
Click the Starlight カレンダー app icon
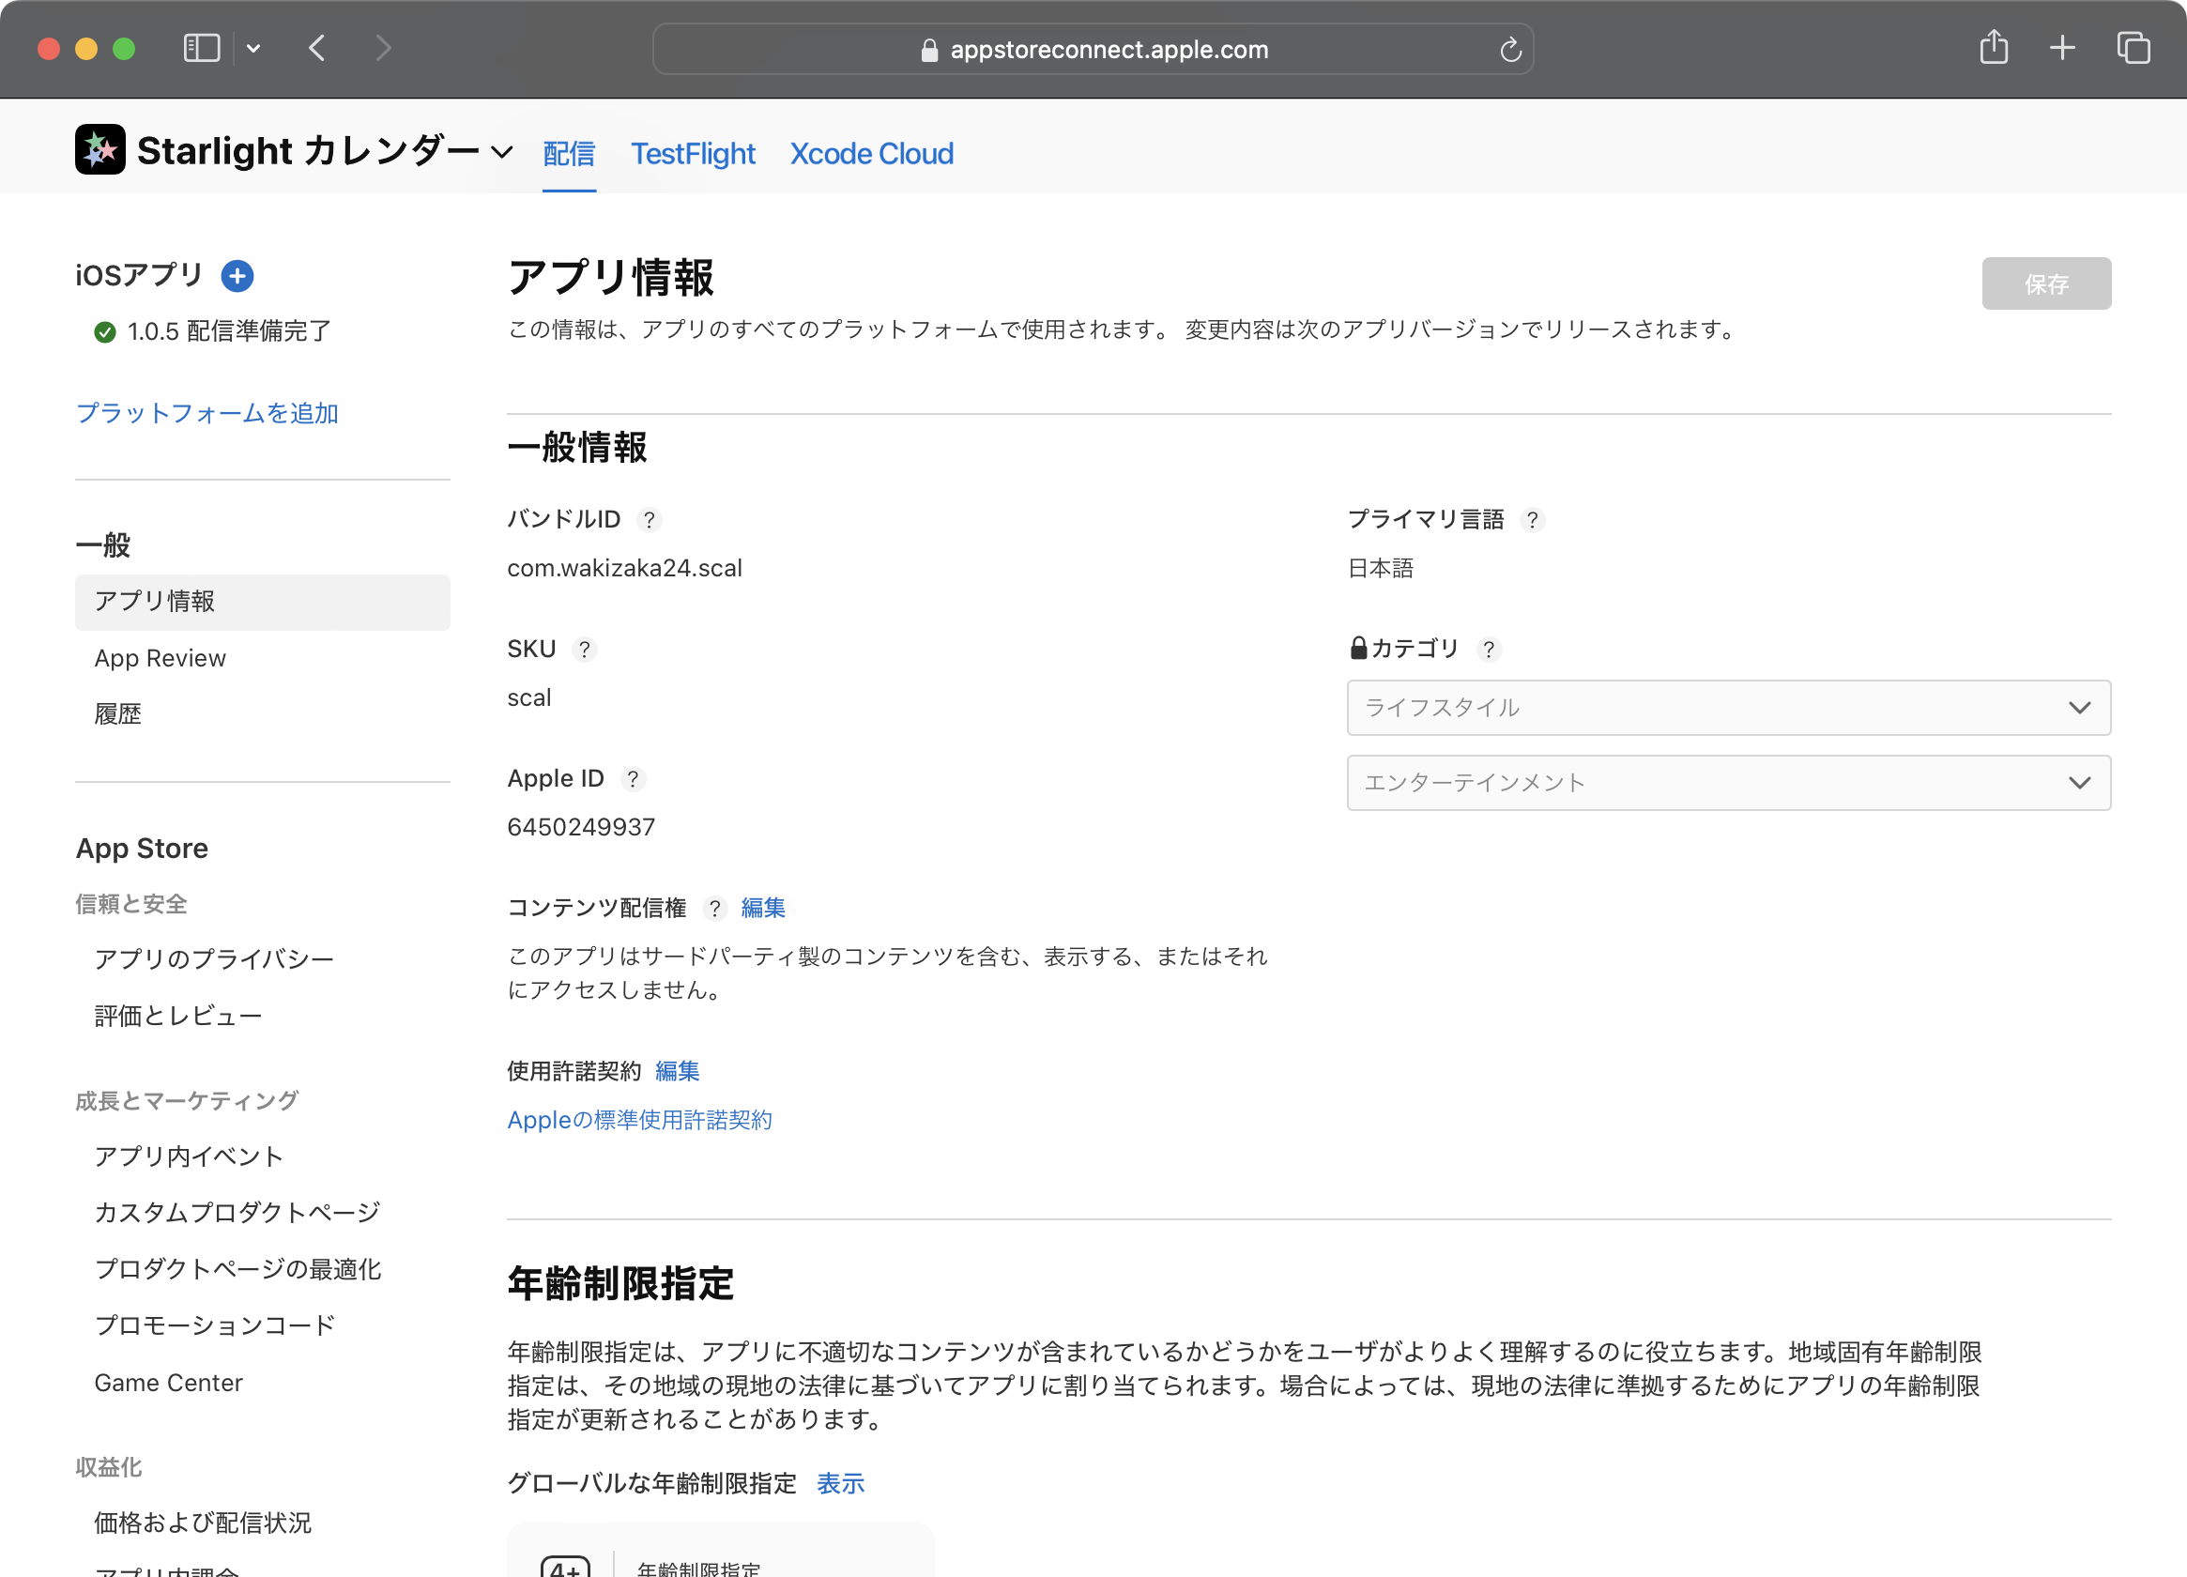click(100, 150)
